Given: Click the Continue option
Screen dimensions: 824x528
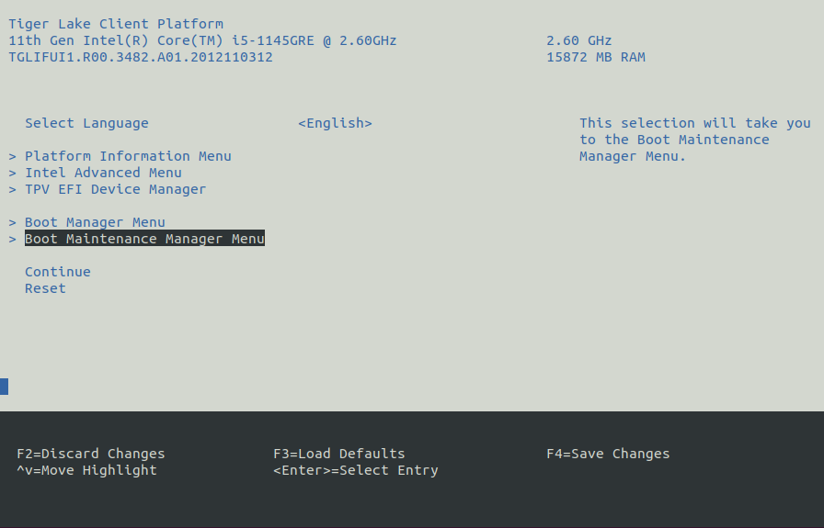Looking at the screenshot, I should 58,272.
